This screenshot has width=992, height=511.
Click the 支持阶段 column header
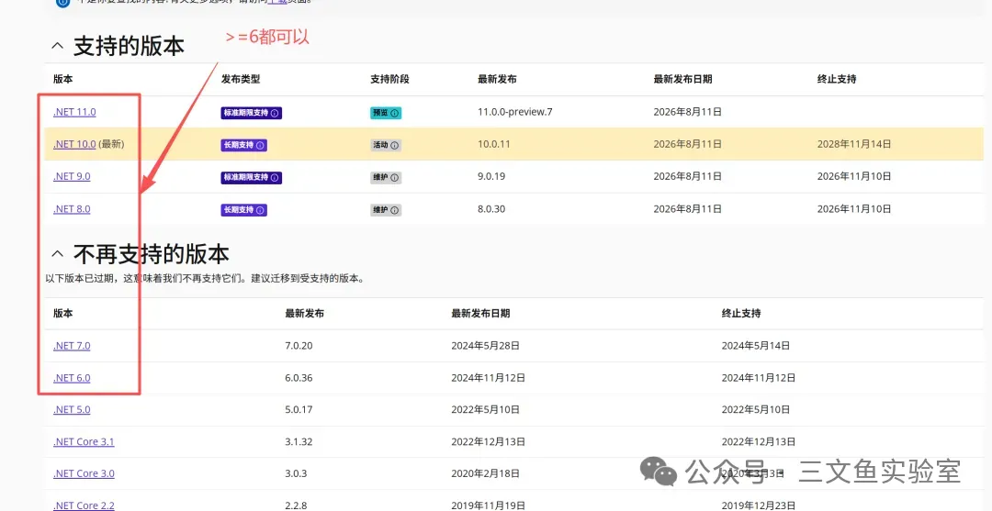(389, 79)
